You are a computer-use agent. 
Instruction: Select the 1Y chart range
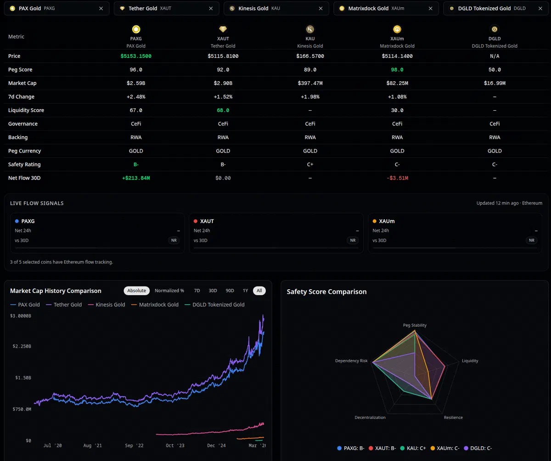point(245,291)
